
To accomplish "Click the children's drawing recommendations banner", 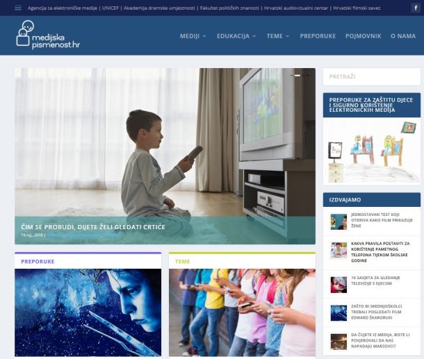I will point(371,151).
